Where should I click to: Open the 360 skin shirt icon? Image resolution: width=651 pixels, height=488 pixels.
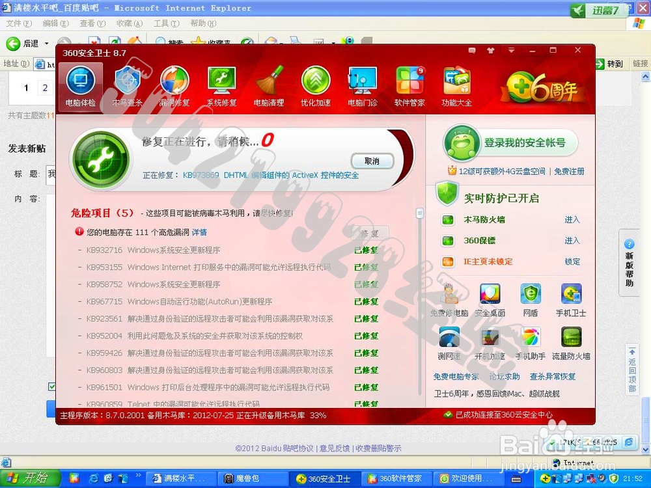[491, 51]
